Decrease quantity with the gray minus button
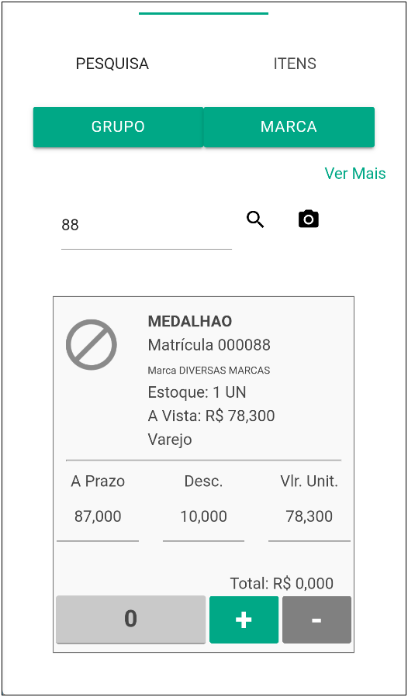Screen dimensions: 408x697 [x=316, y=619]
